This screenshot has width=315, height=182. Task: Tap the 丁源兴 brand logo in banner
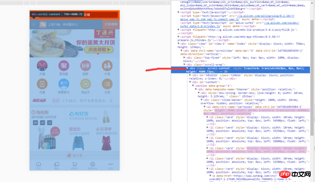pyautogui.click(x=105, y=33)
